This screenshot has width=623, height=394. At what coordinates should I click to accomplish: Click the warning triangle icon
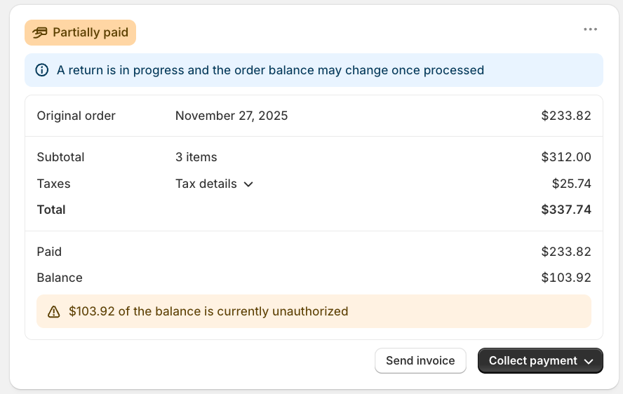tap(53, 312)
